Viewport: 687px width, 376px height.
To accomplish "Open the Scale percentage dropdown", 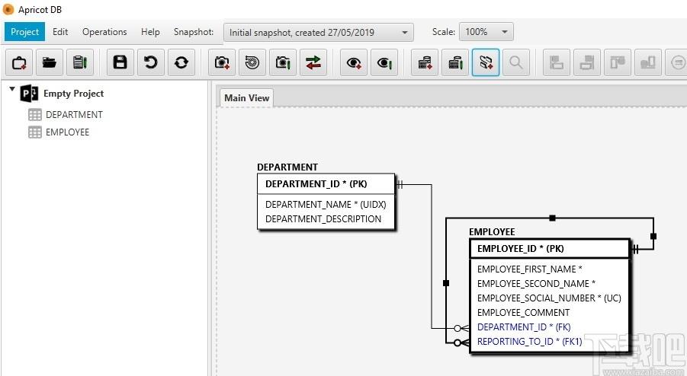I will pos(486,32).
